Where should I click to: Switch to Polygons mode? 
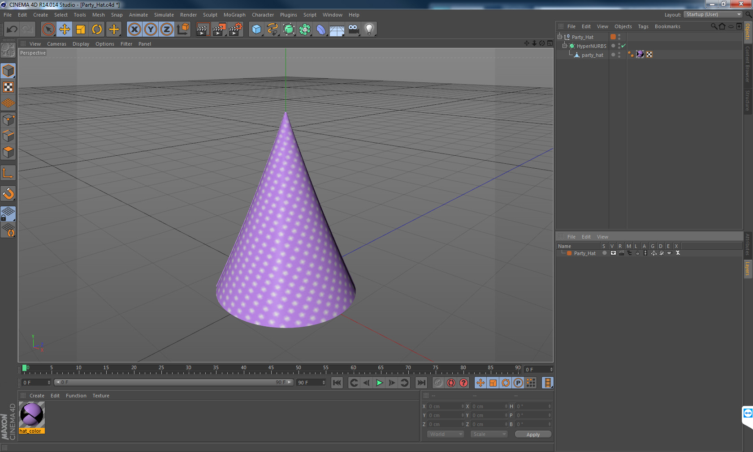9,152
